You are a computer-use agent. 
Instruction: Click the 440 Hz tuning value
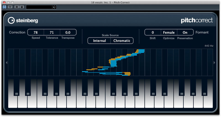pos(209,46)
